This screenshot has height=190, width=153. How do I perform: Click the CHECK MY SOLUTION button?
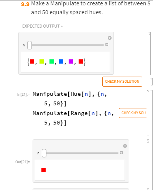[x=122, y=82]
